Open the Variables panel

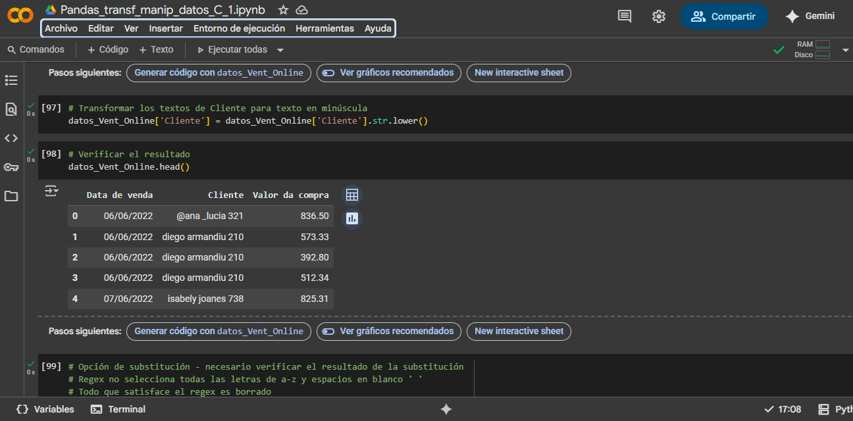[x=45, y=409]
